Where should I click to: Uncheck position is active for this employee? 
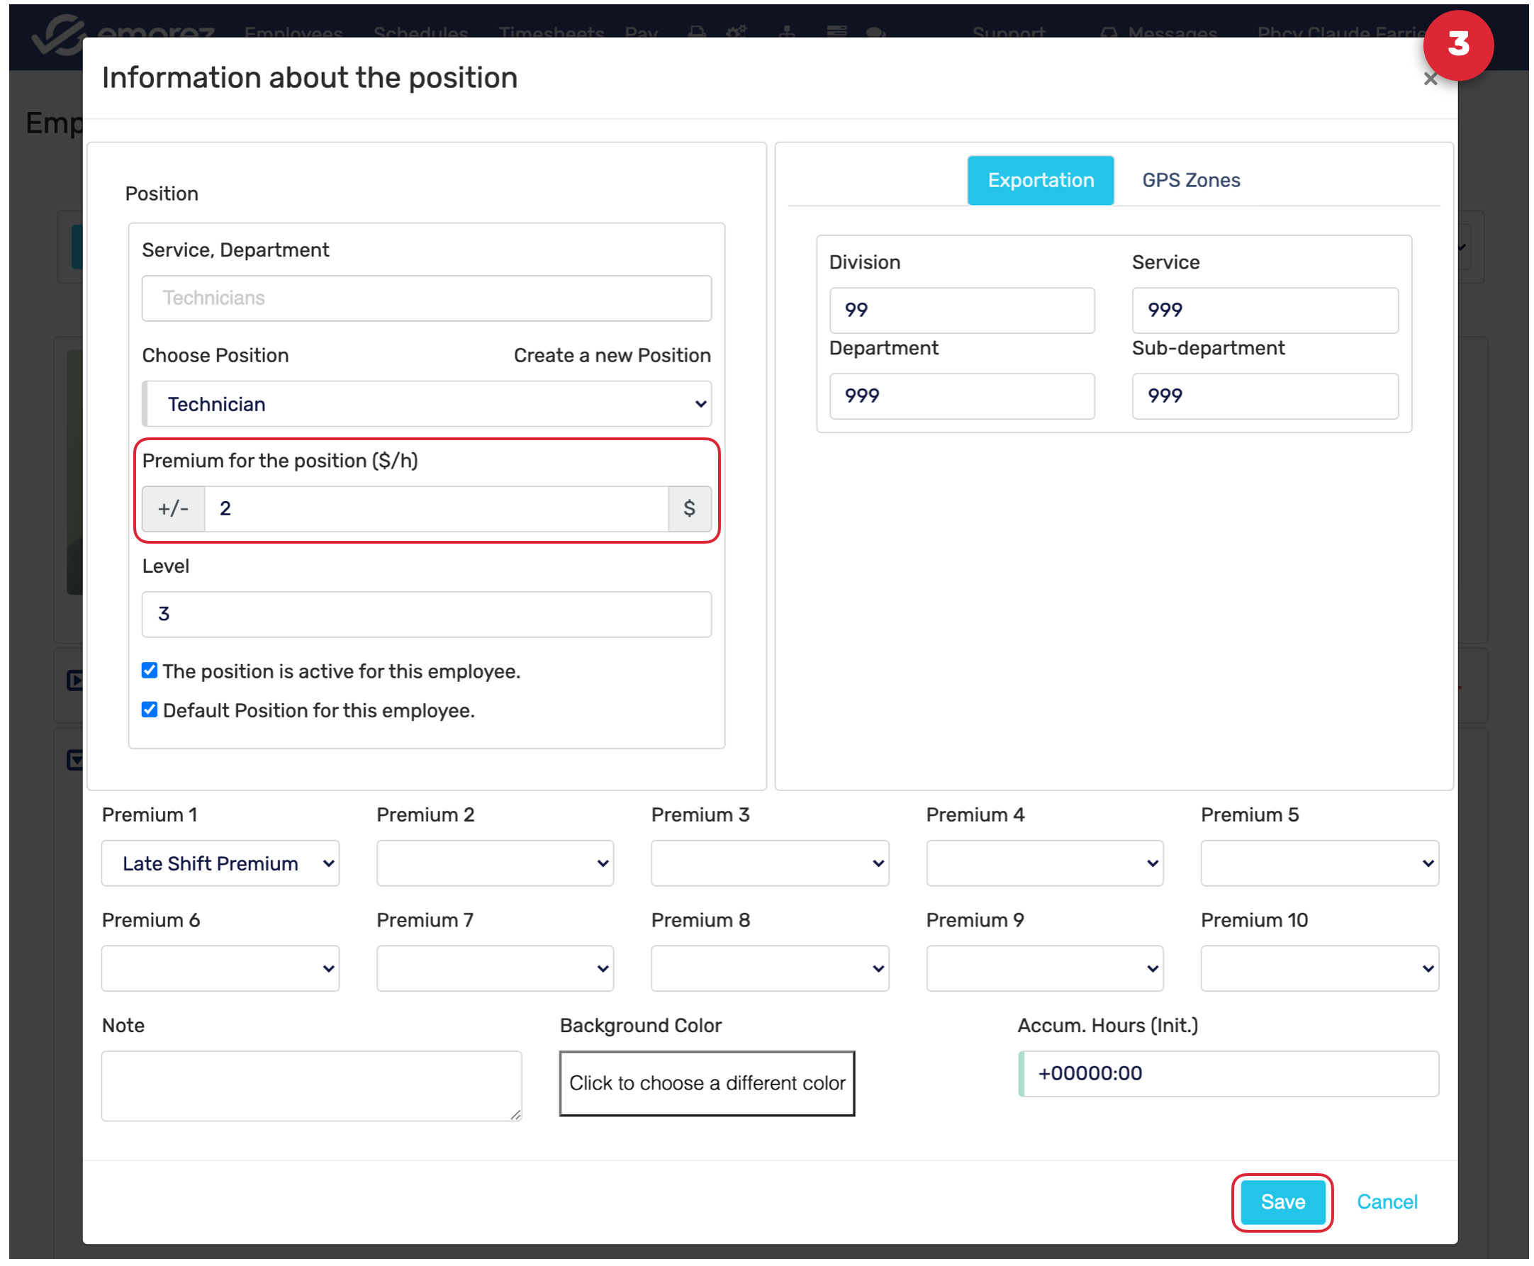pos(150,670)
